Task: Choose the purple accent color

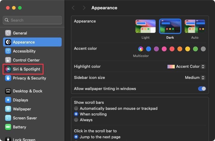Action: [156, 49]
